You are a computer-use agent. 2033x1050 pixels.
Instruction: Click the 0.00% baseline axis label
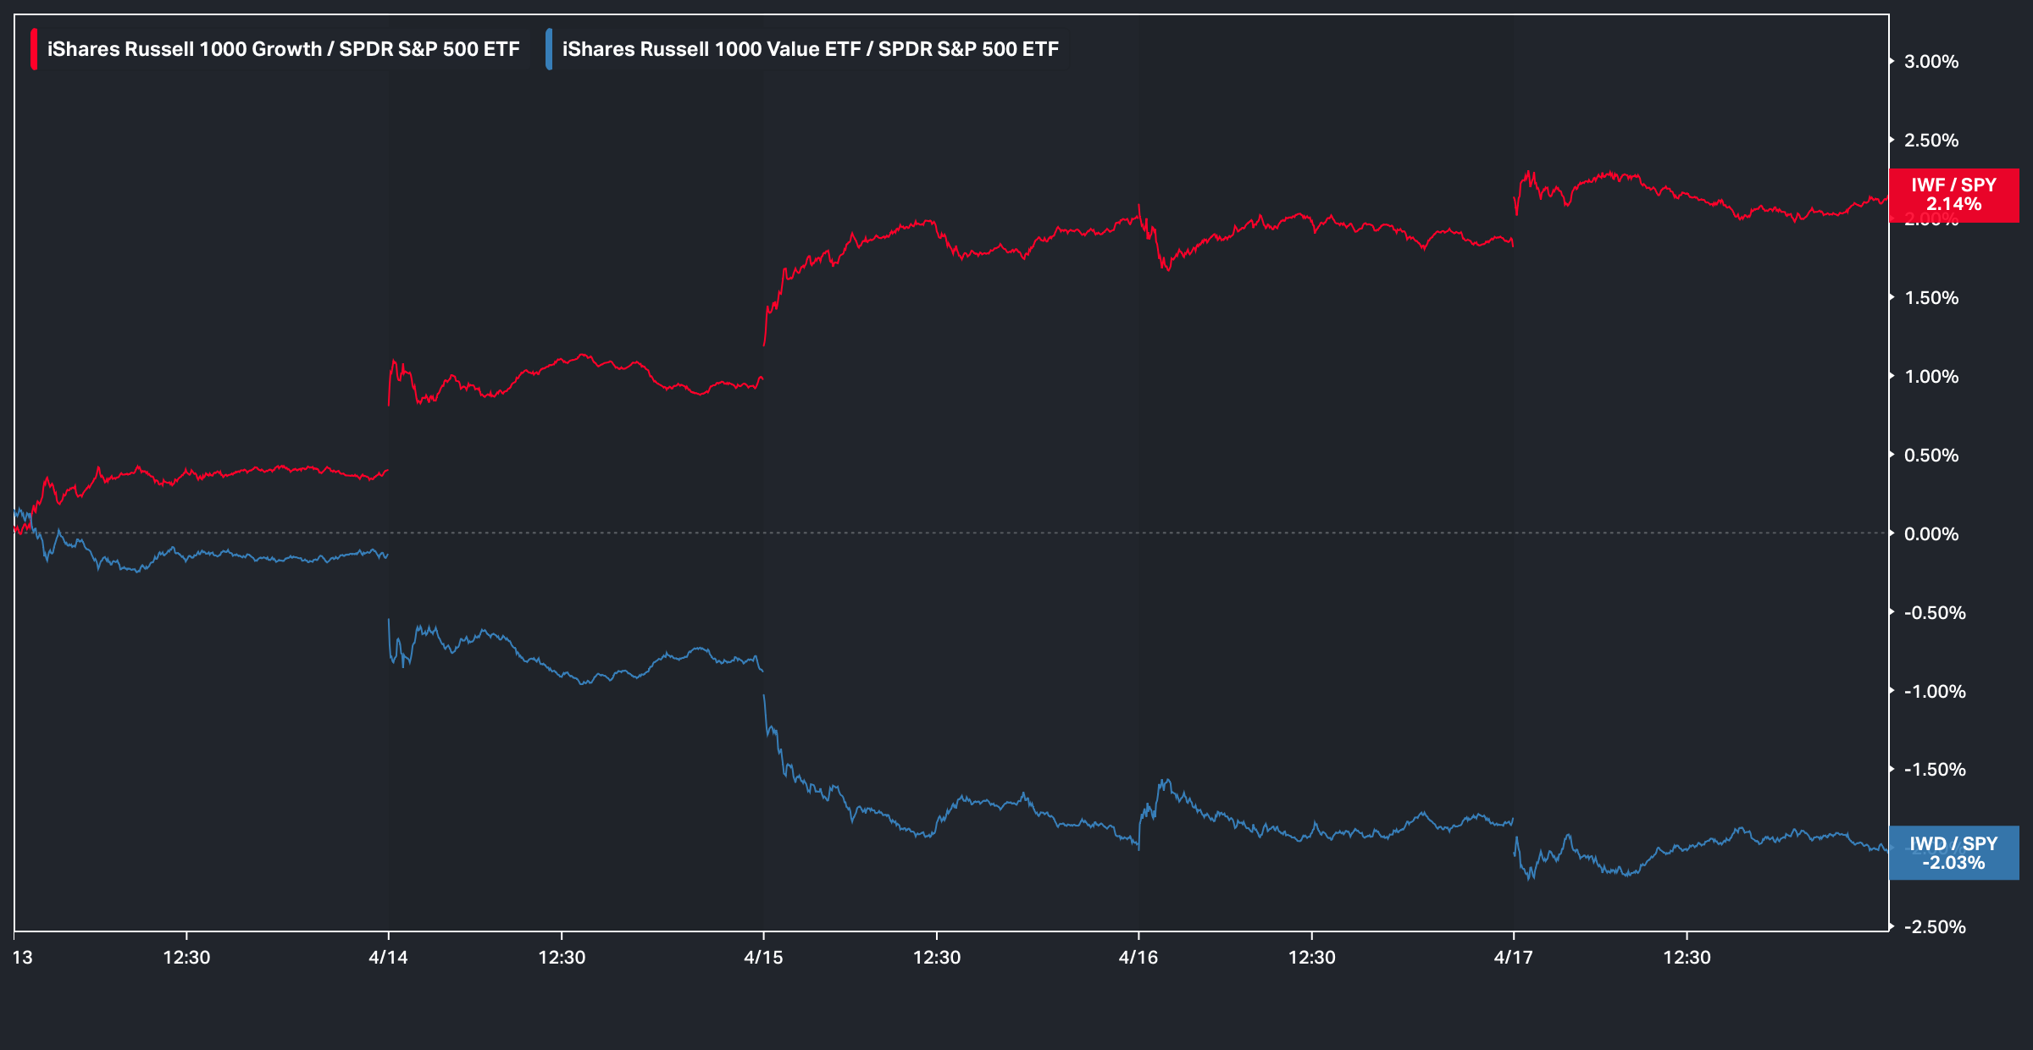tap(1931, 534)
